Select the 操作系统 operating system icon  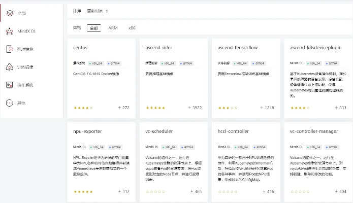pos(9,85)
